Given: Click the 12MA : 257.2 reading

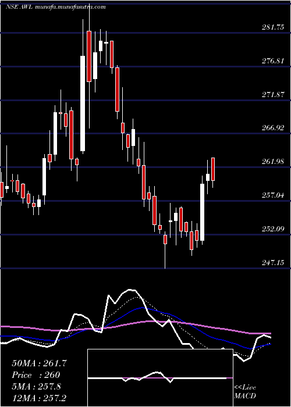Looking at the screenshot, I should click(x=40, y=398).
